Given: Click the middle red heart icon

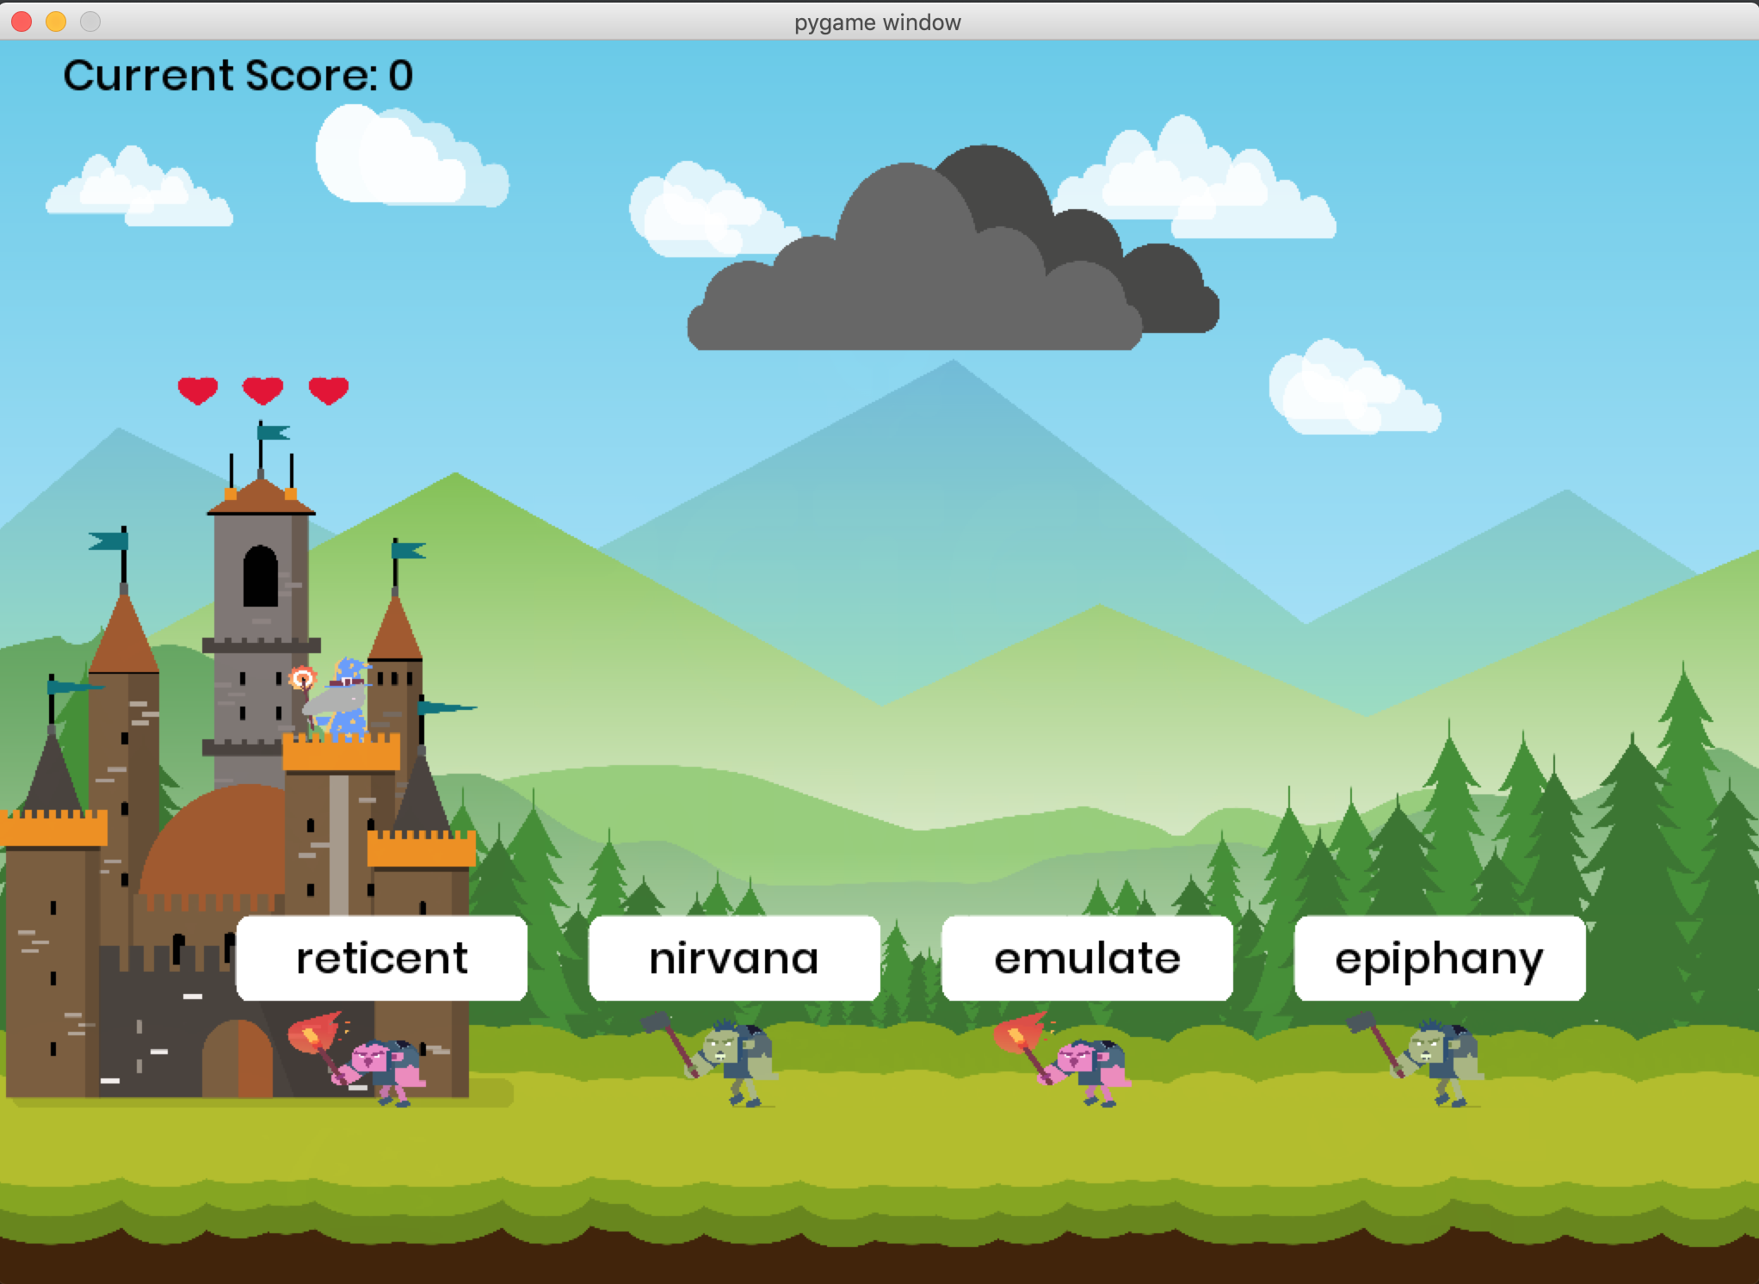Looking at the screenshot, I should click(262, 390).
